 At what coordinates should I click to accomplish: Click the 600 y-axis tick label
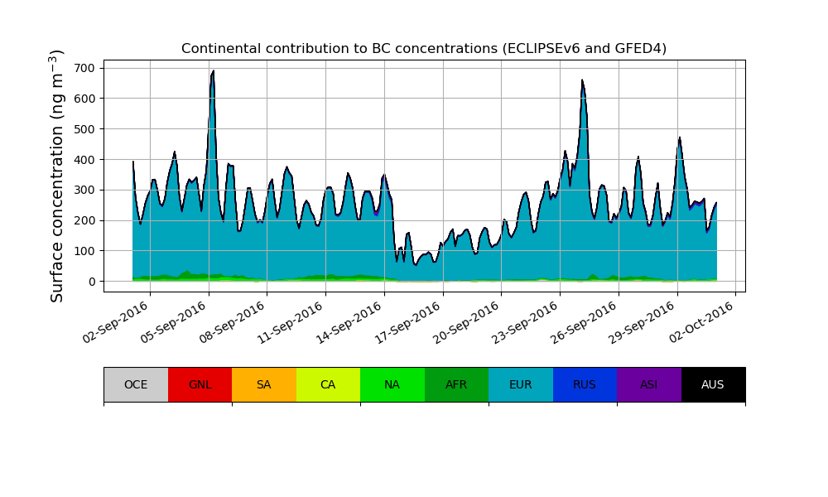point(84,99)
